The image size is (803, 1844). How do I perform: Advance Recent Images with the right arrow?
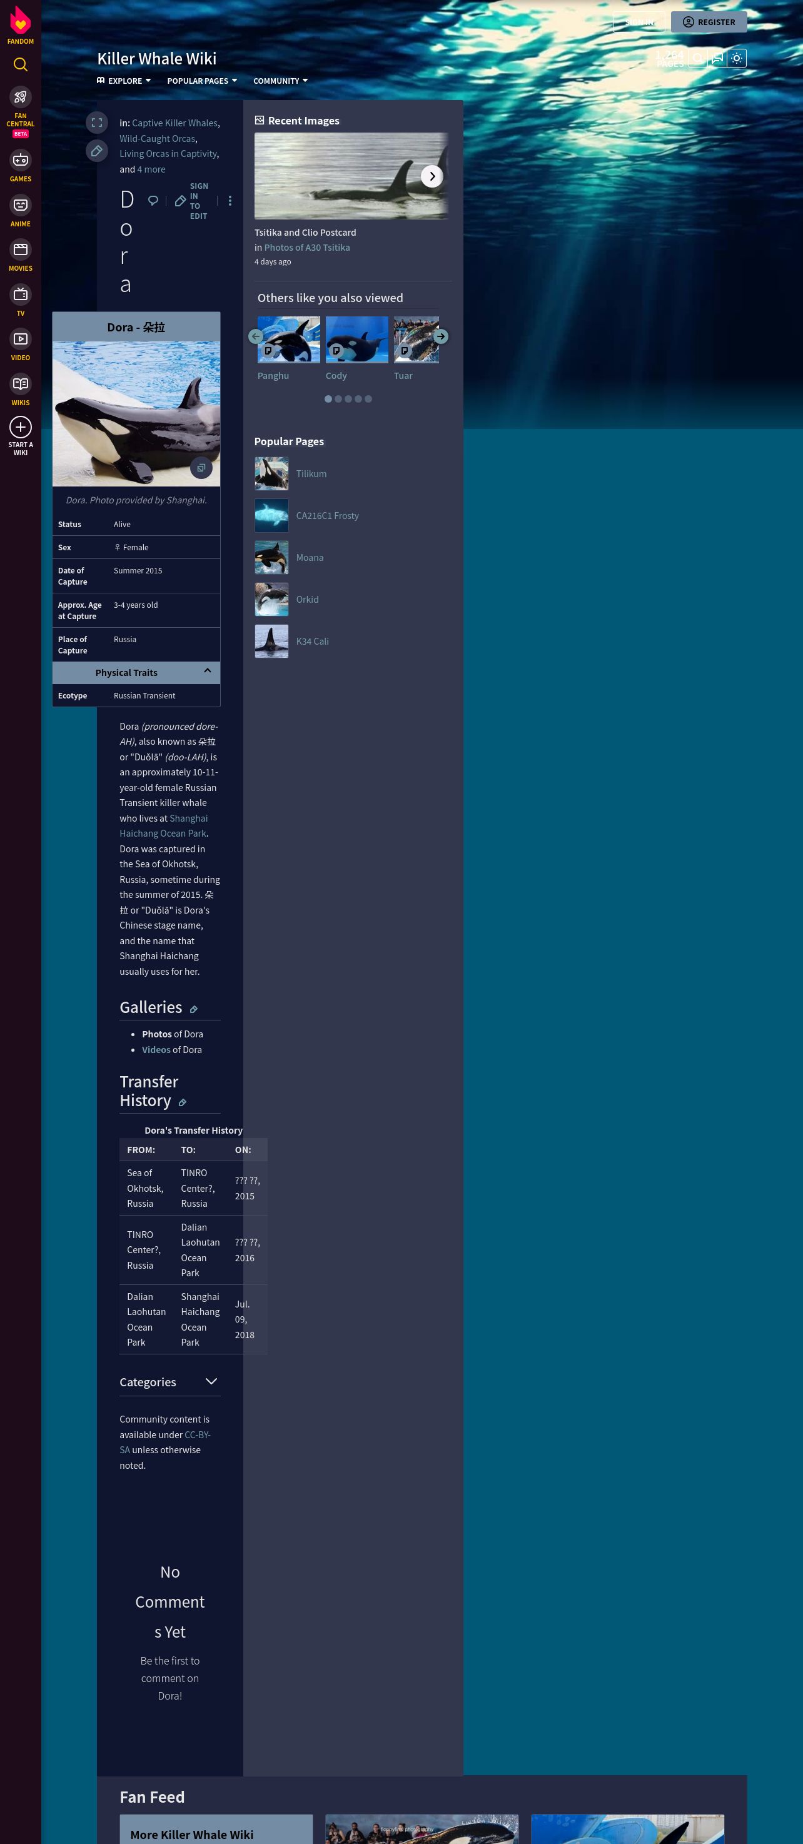pos(432,176)
